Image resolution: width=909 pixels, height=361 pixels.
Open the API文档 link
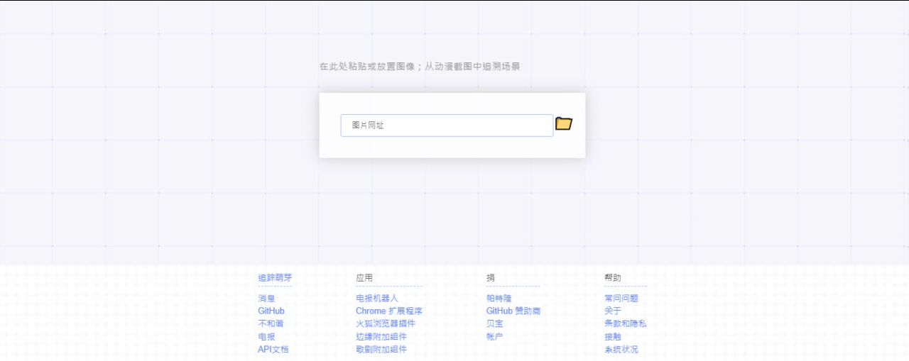(273, 350)
